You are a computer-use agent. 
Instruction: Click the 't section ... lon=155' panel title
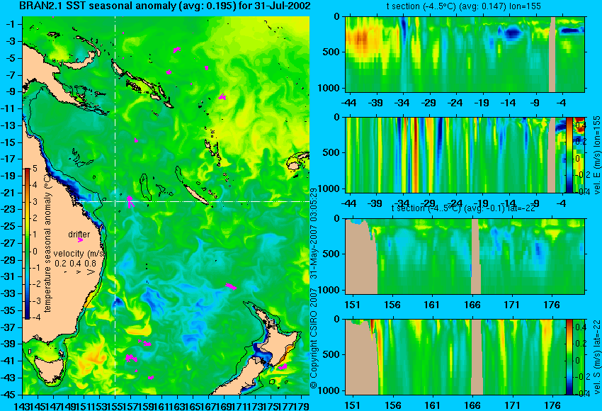click(464, 6)
